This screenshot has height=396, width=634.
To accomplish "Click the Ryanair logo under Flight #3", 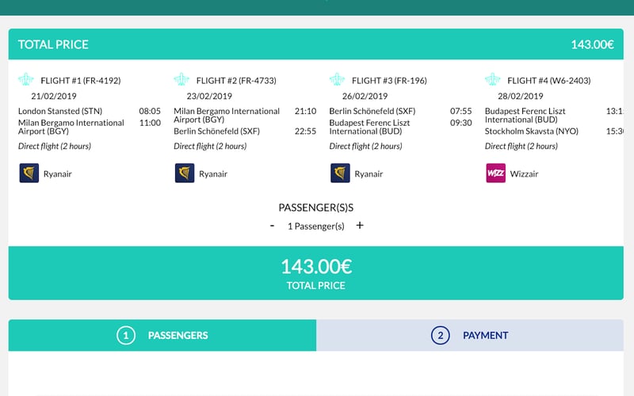I will [x=340, y=173].
